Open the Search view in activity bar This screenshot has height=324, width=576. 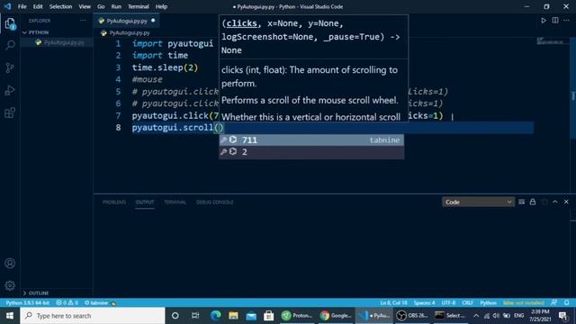(10, 45)
